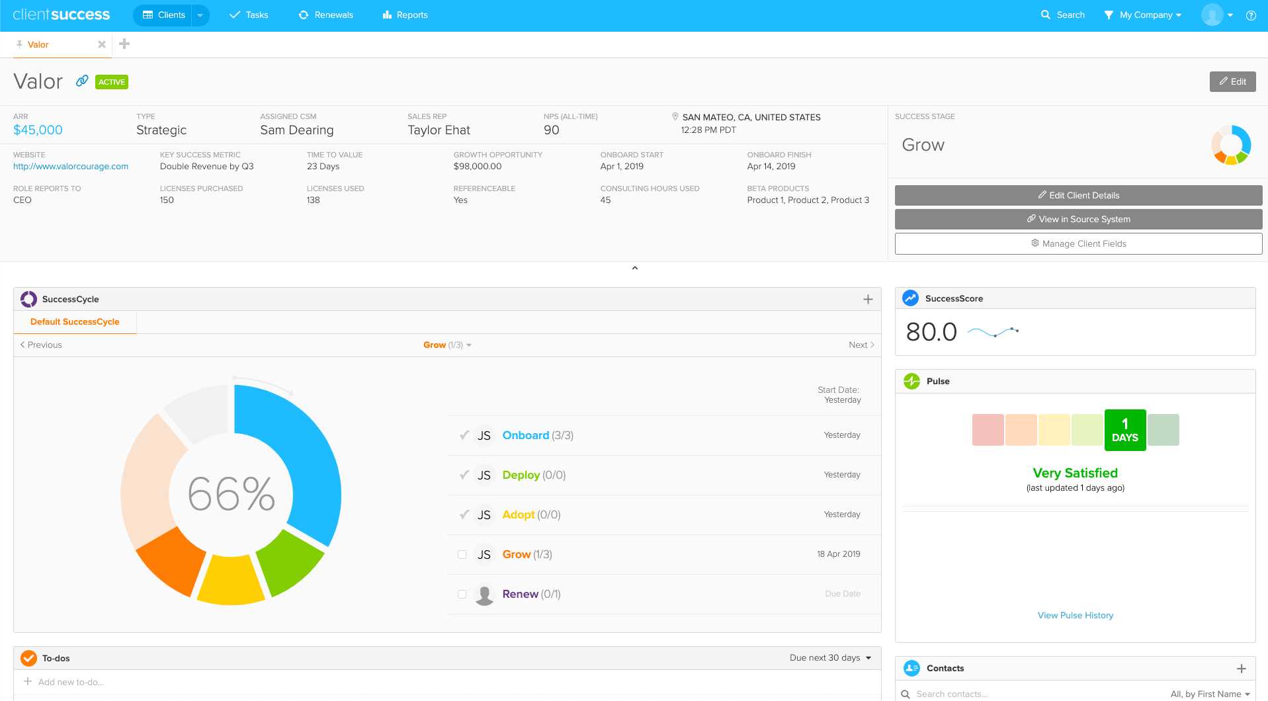Check the Renew (0/1) task checkbox
The width and height of the screenshot is (1268, 701).
(x=462, y=594)
